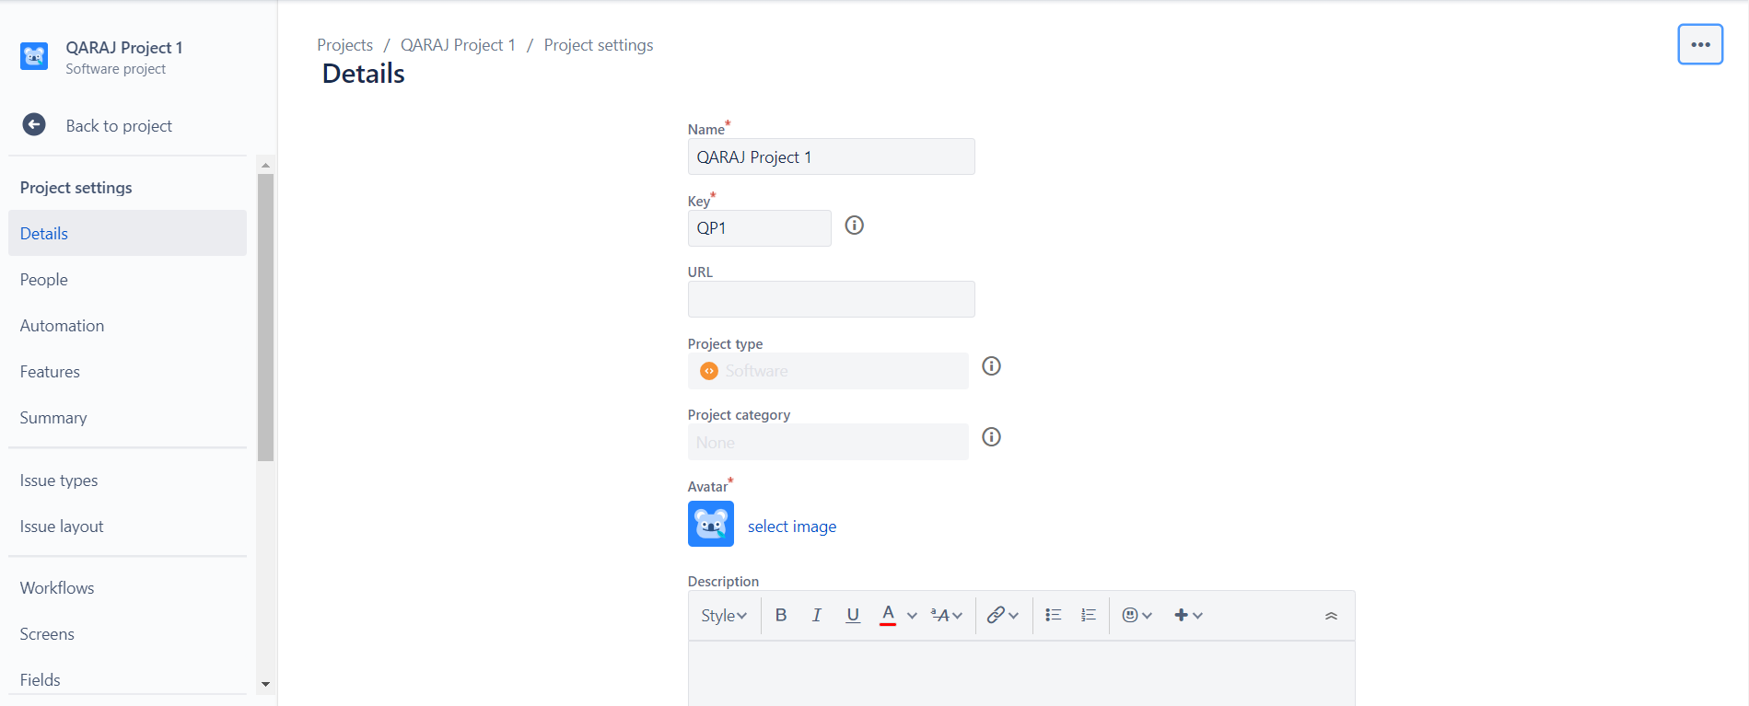This screenshot has width=1749, height=706.
Task: Go to Automation settings
Action: 127,325
